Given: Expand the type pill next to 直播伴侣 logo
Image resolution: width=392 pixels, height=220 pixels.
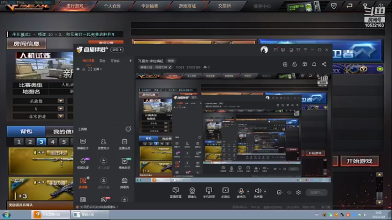Looking at the screenshot, I should [x=117, y=50].
